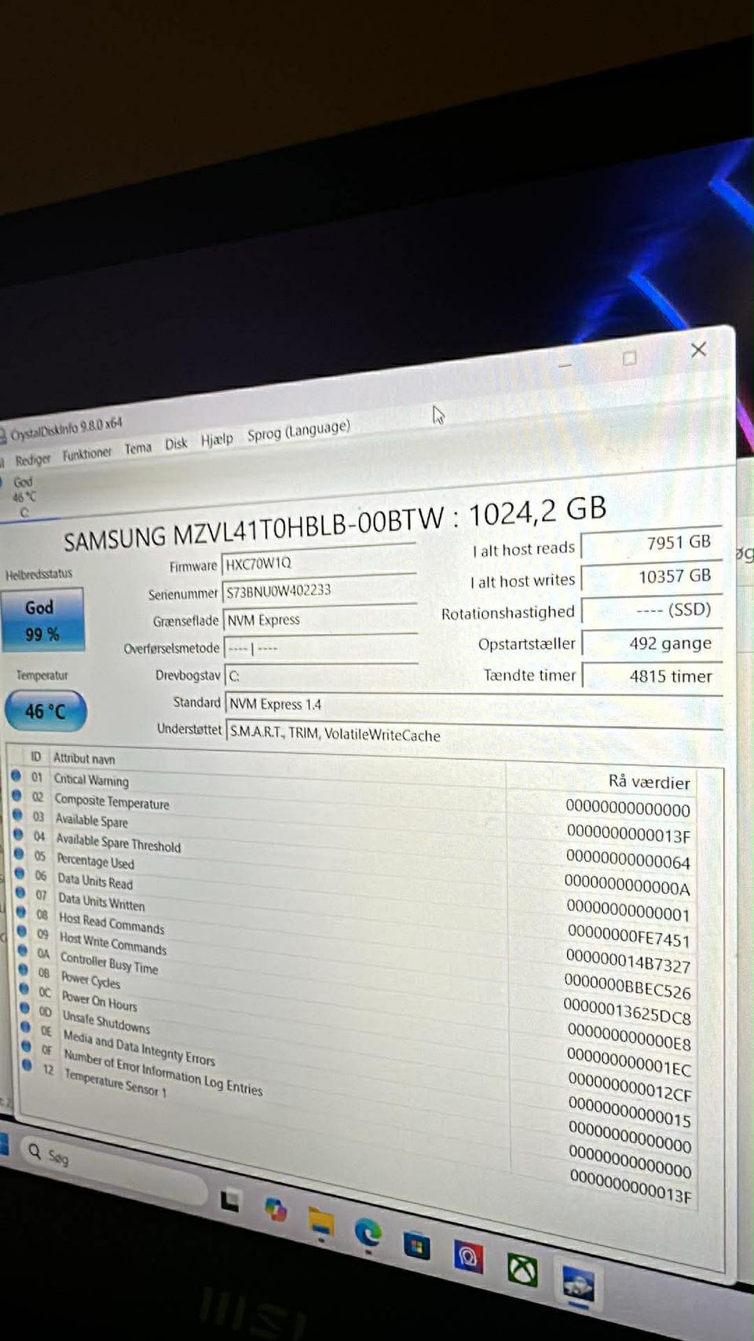Click raw value 00000013625DC8
The image size is (754, 1341).
(x=627, y=1012)
